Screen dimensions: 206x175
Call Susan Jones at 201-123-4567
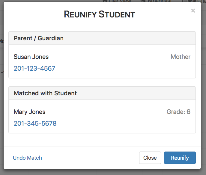point(34,68)
